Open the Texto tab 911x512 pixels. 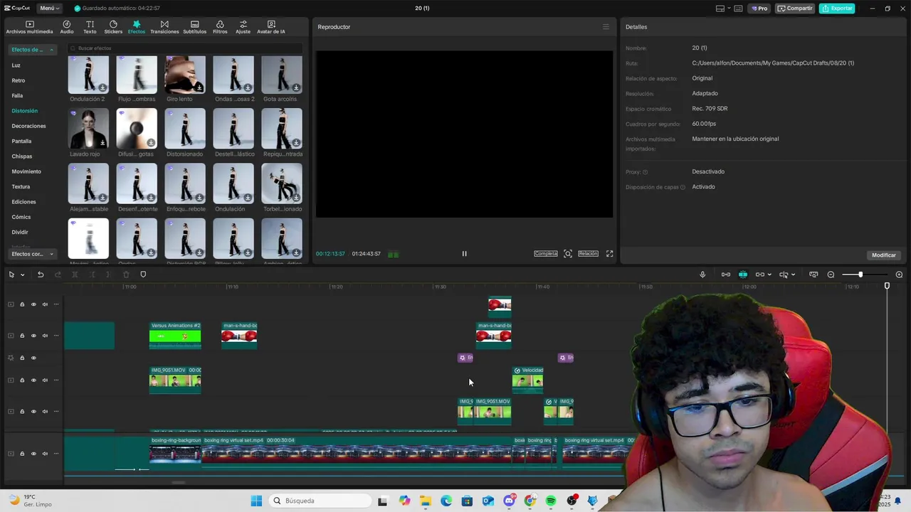click(x=90, y=27)
